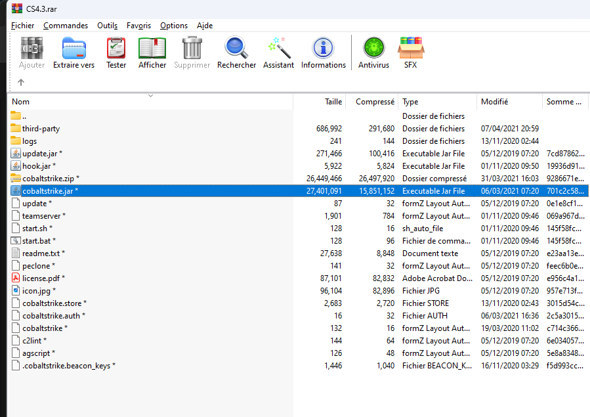Open the Rechercher magnifier tool

coord(236,48)
